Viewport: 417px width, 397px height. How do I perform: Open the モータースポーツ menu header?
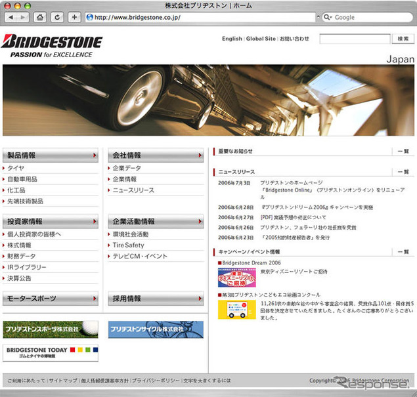point(51,299)
